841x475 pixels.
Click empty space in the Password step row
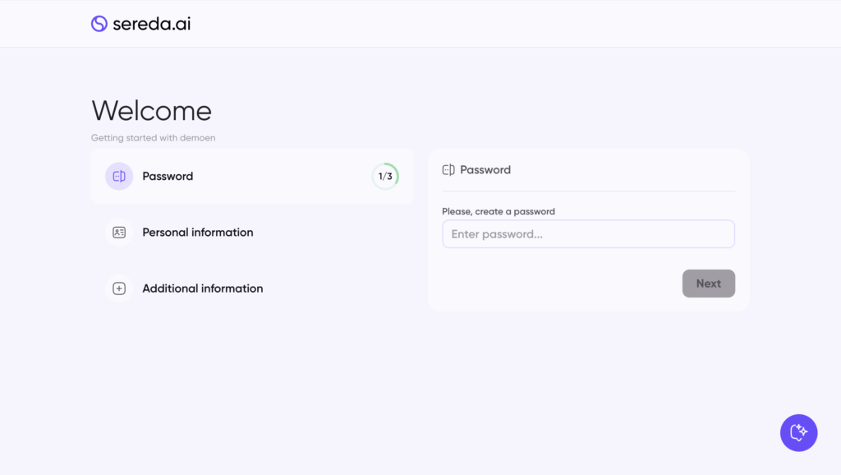(279, 176)
